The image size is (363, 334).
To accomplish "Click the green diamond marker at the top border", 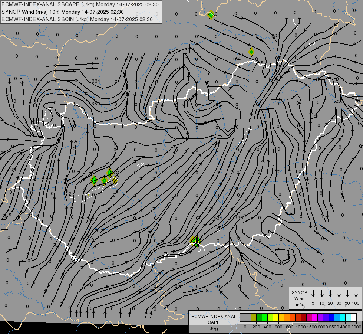I will (x=211, y=15).
